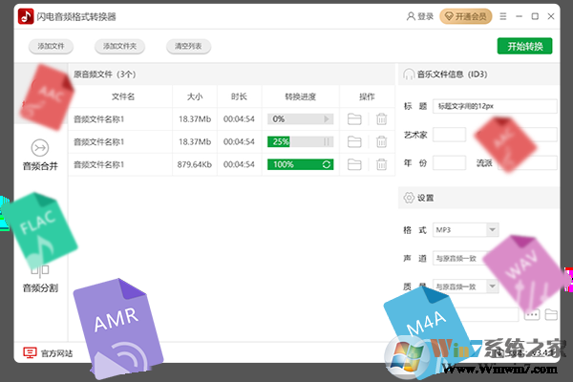Click the 开始转换 start conversion button
This screenshot has height=382, width=573.
coord(524,46)
